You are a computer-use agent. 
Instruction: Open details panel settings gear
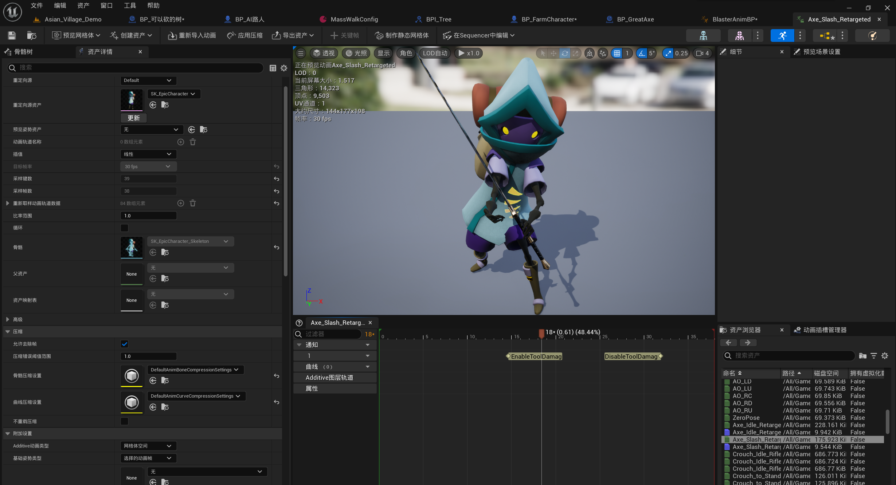(284, 68)
